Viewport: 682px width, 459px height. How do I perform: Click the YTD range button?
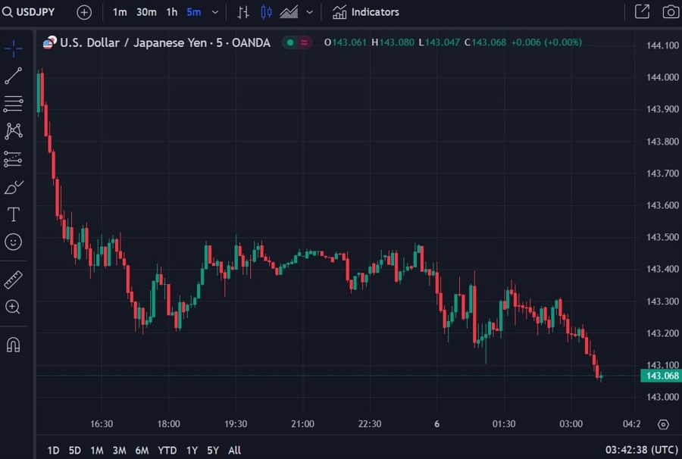point(167,451)
